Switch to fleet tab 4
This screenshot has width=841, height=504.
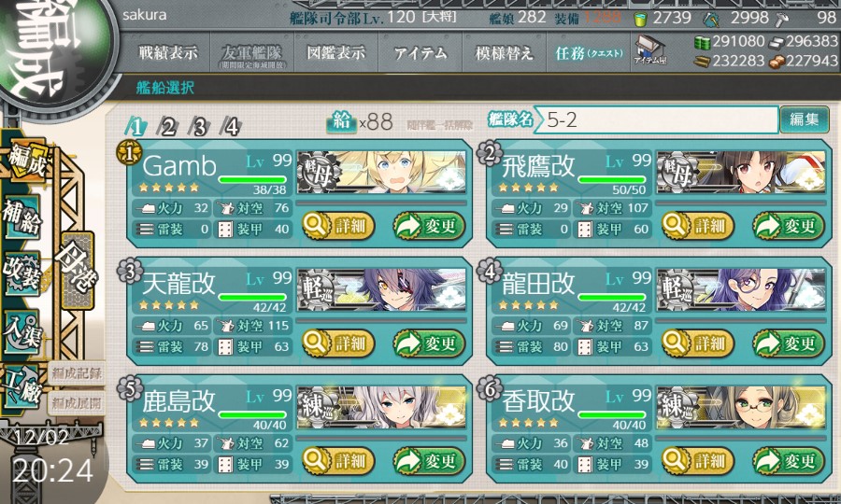point(231,128)
